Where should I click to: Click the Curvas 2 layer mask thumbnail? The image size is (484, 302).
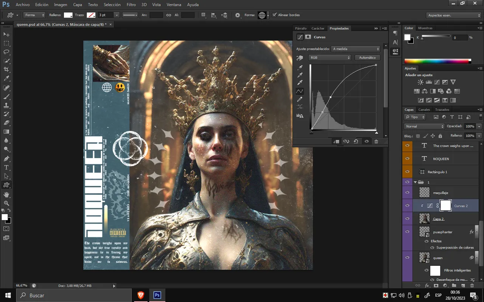pos(446,205)
